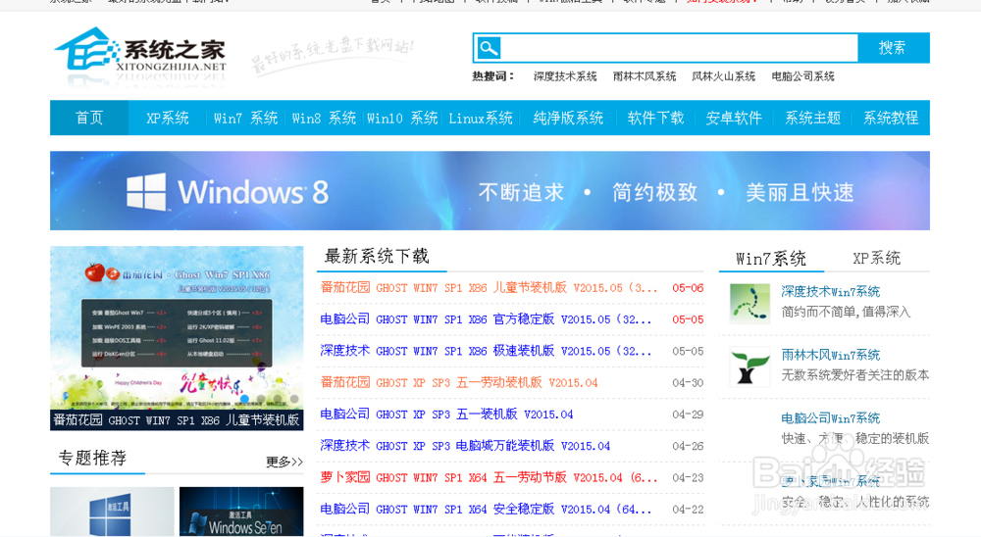Image resolution: width=981 pixels, height=537 pixels.
Task: Click hot search term 风林火山系统
Action: pos(723,76)
